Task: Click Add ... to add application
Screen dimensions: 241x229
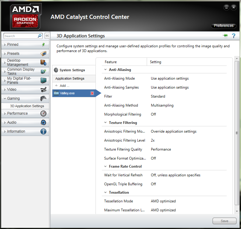Action: 64,86
